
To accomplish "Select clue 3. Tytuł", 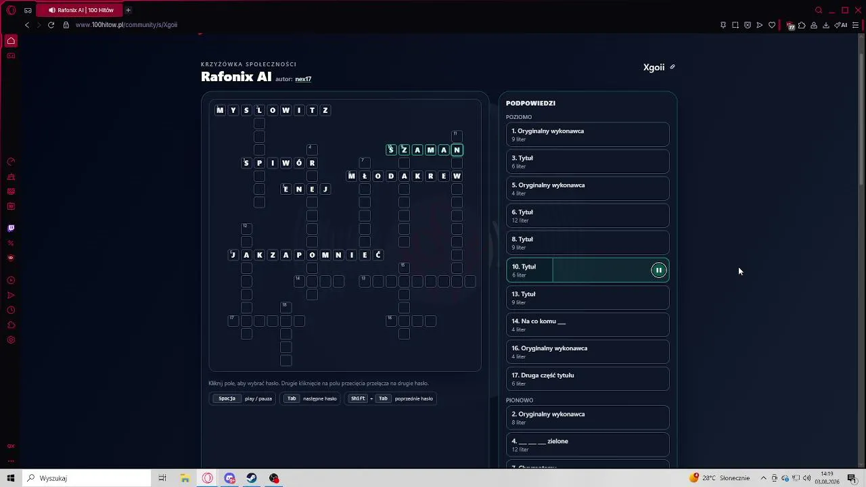I will click(x=587, y=162).
